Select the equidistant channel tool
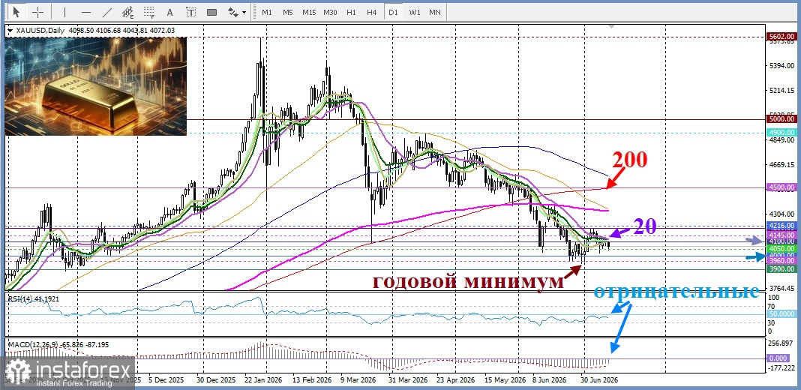Screen dimensions: 801x390 (x=127, y=12)
